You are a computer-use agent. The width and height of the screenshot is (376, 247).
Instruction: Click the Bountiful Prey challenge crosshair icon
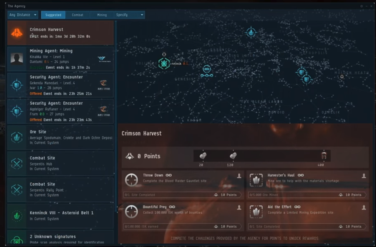(131, 211)
